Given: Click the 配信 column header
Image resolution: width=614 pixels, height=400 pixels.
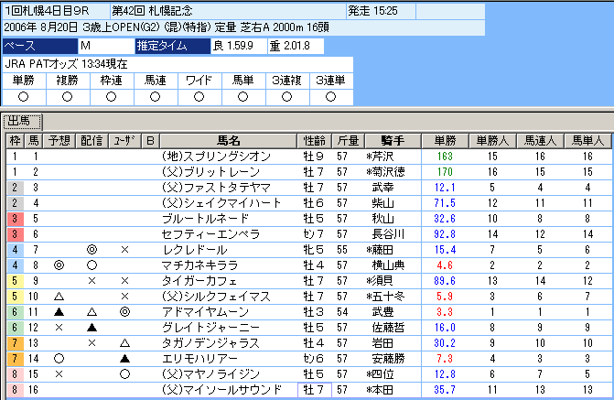Looking at the screenshot, I should 92,141.
